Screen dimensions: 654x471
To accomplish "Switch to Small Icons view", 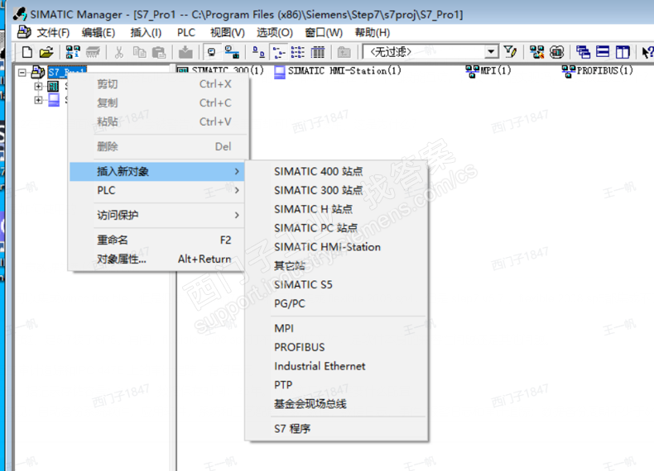I will (278, 52).
